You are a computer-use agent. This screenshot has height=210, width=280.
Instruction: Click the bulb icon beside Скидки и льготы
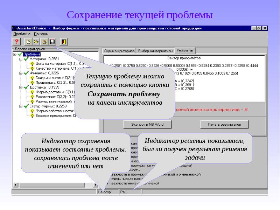(32, 78)
